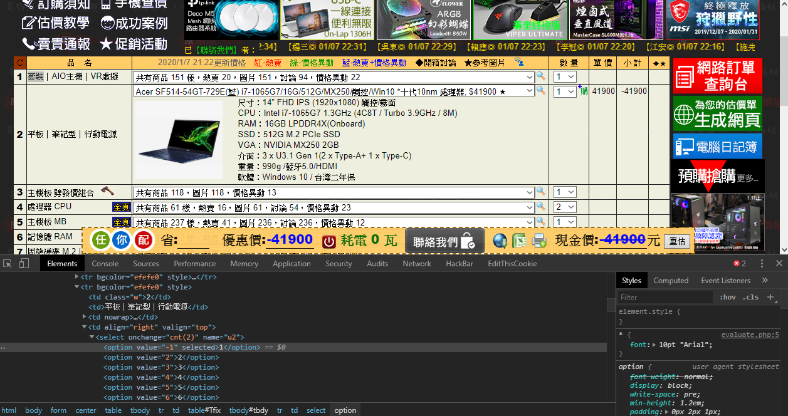Screen dimensions: 788x416
Task: Toggle device toolbar icon in DevTools
Action: pyautogui.click(x=24, y=264)
